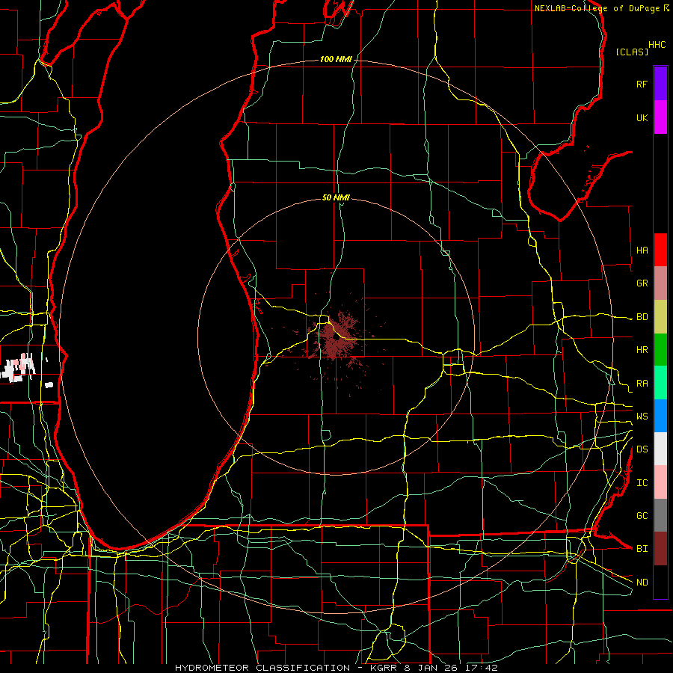Pick the white DS legend swatch
Screen dimensions: 673x673
tap(660, 449)
